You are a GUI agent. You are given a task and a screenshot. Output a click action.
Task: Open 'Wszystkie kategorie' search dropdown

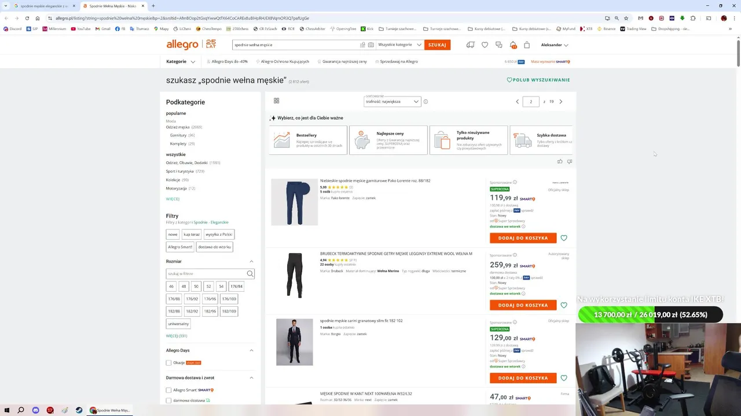coord(399,44)
